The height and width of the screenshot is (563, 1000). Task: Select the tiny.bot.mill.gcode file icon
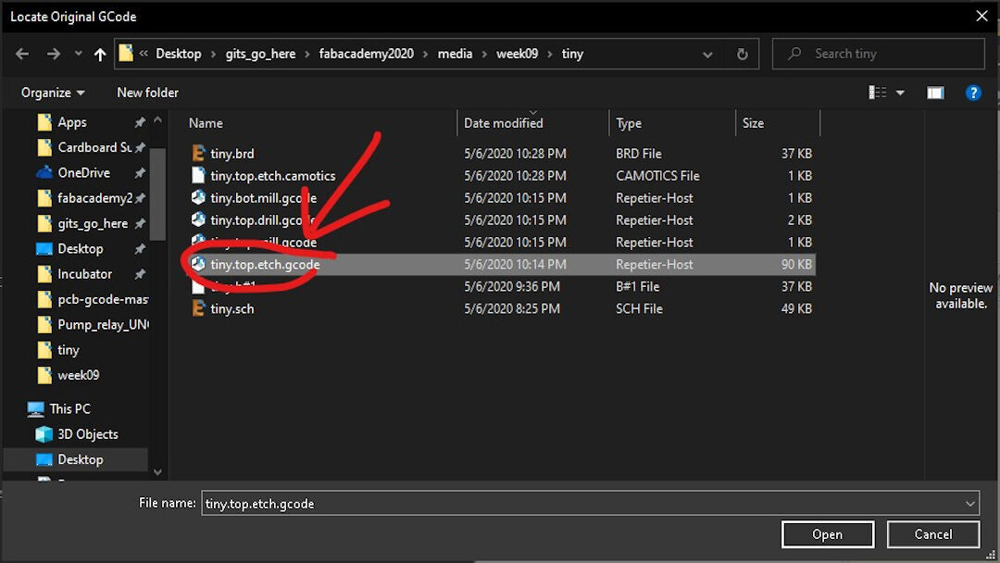[198, 197]
